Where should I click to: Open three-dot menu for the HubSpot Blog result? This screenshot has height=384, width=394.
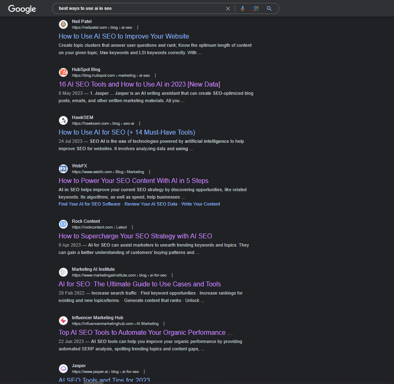tap(155, 75)
